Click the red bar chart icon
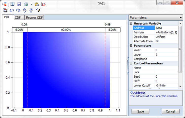 43,4
